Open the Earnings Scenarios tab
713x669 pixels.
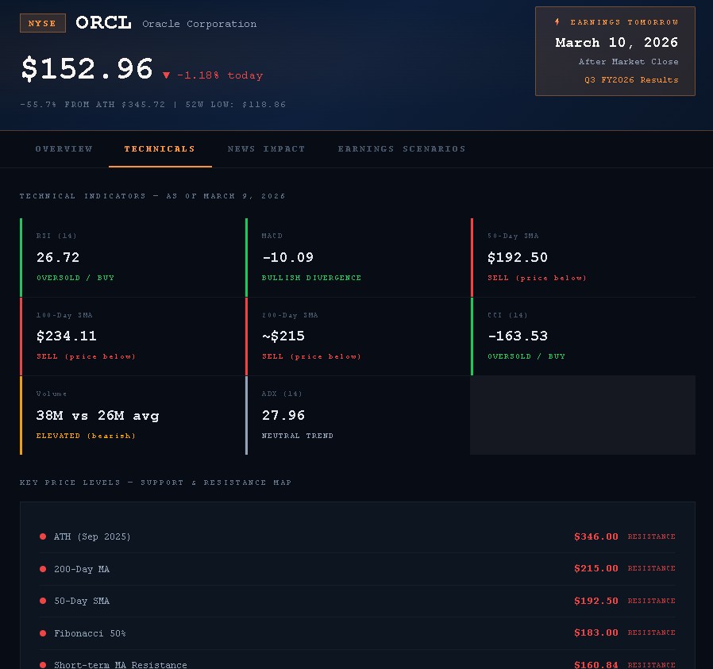tap(401, 149)
